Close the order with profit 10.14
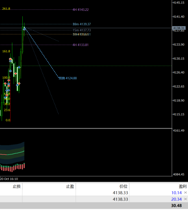Image resolution: width=188 pixels, height=222 pixels. pyautogui.click(x=185, y=193)
